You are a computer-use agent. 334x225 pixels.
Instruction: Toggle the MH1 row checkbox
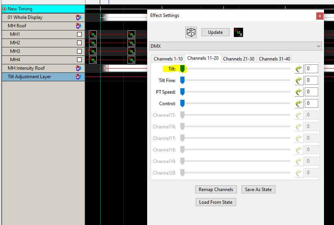(79, 34)
